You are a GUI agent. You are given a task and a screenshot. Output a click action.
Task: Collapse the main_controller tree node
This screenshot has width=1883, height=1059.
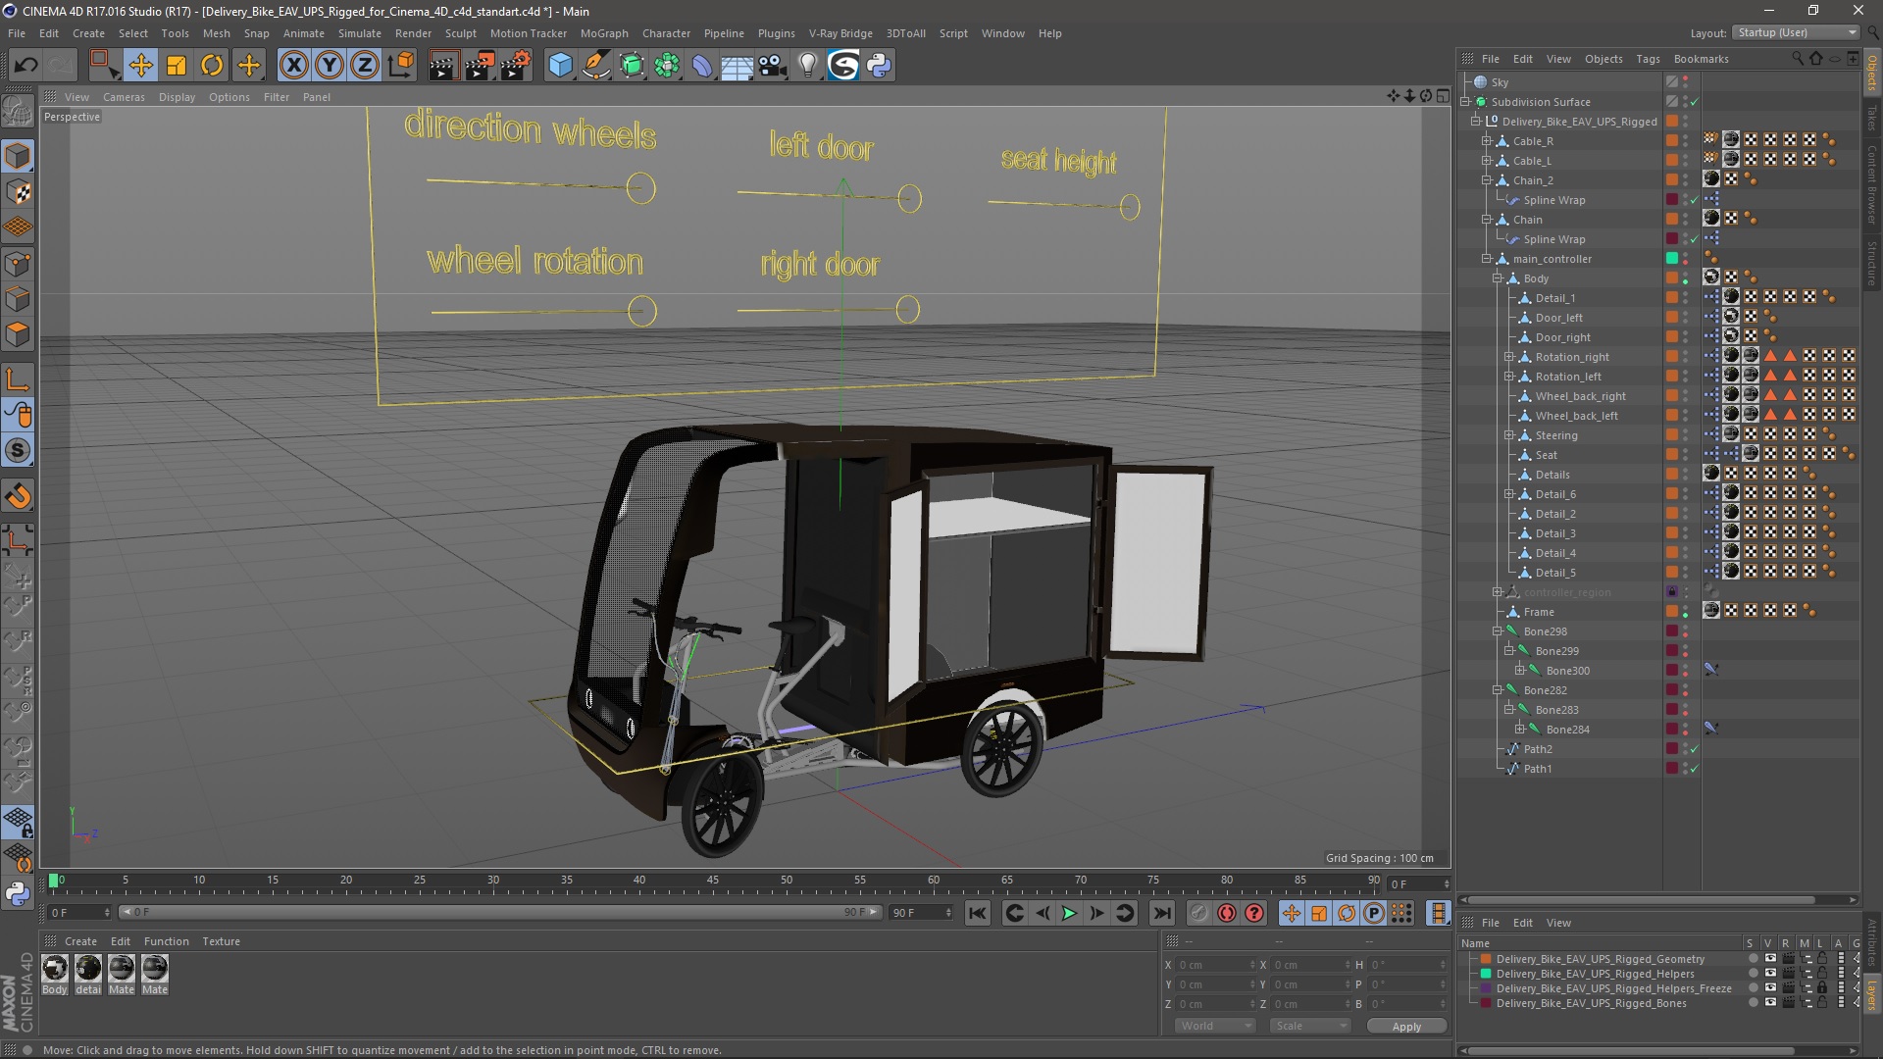[x=1487, y=259]
